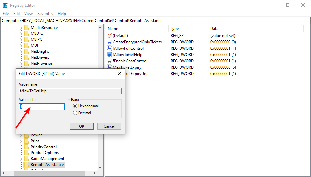This screenshot has width=311, height=177.
Task: Click the 0x00000006 (6) data cell
Action: coord(223,67)
